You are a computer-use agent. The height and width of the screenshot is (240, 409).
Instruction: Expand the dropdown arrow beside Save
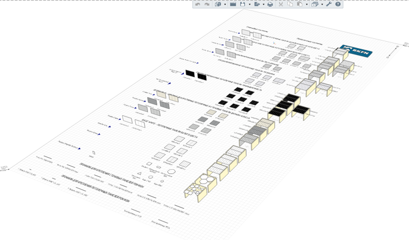(x=249, y=4)
